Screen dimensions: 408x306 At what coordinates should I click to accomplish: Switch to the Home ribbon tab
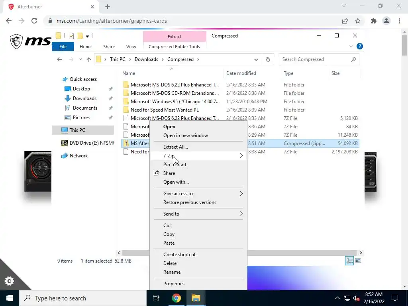[x=86, y=47]
